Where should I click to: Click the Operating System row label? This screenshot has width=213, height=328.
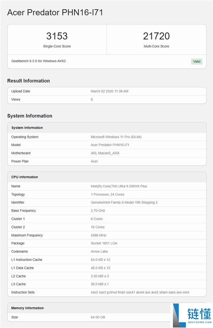(x=25, y=137)
